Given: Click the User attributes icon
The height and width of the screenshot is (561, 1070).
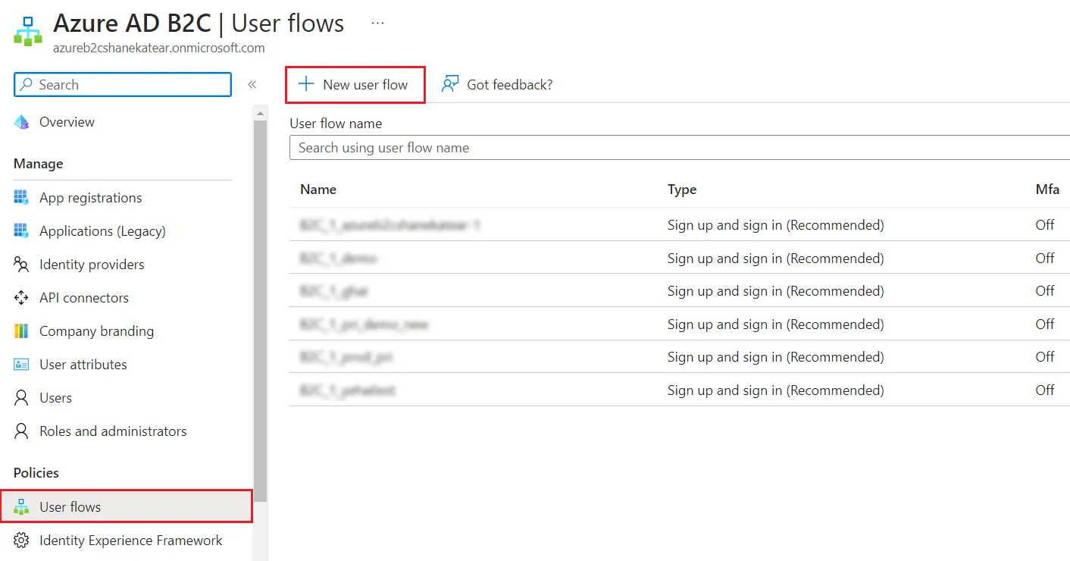Looking at the screenshot, I should [21, 365].
